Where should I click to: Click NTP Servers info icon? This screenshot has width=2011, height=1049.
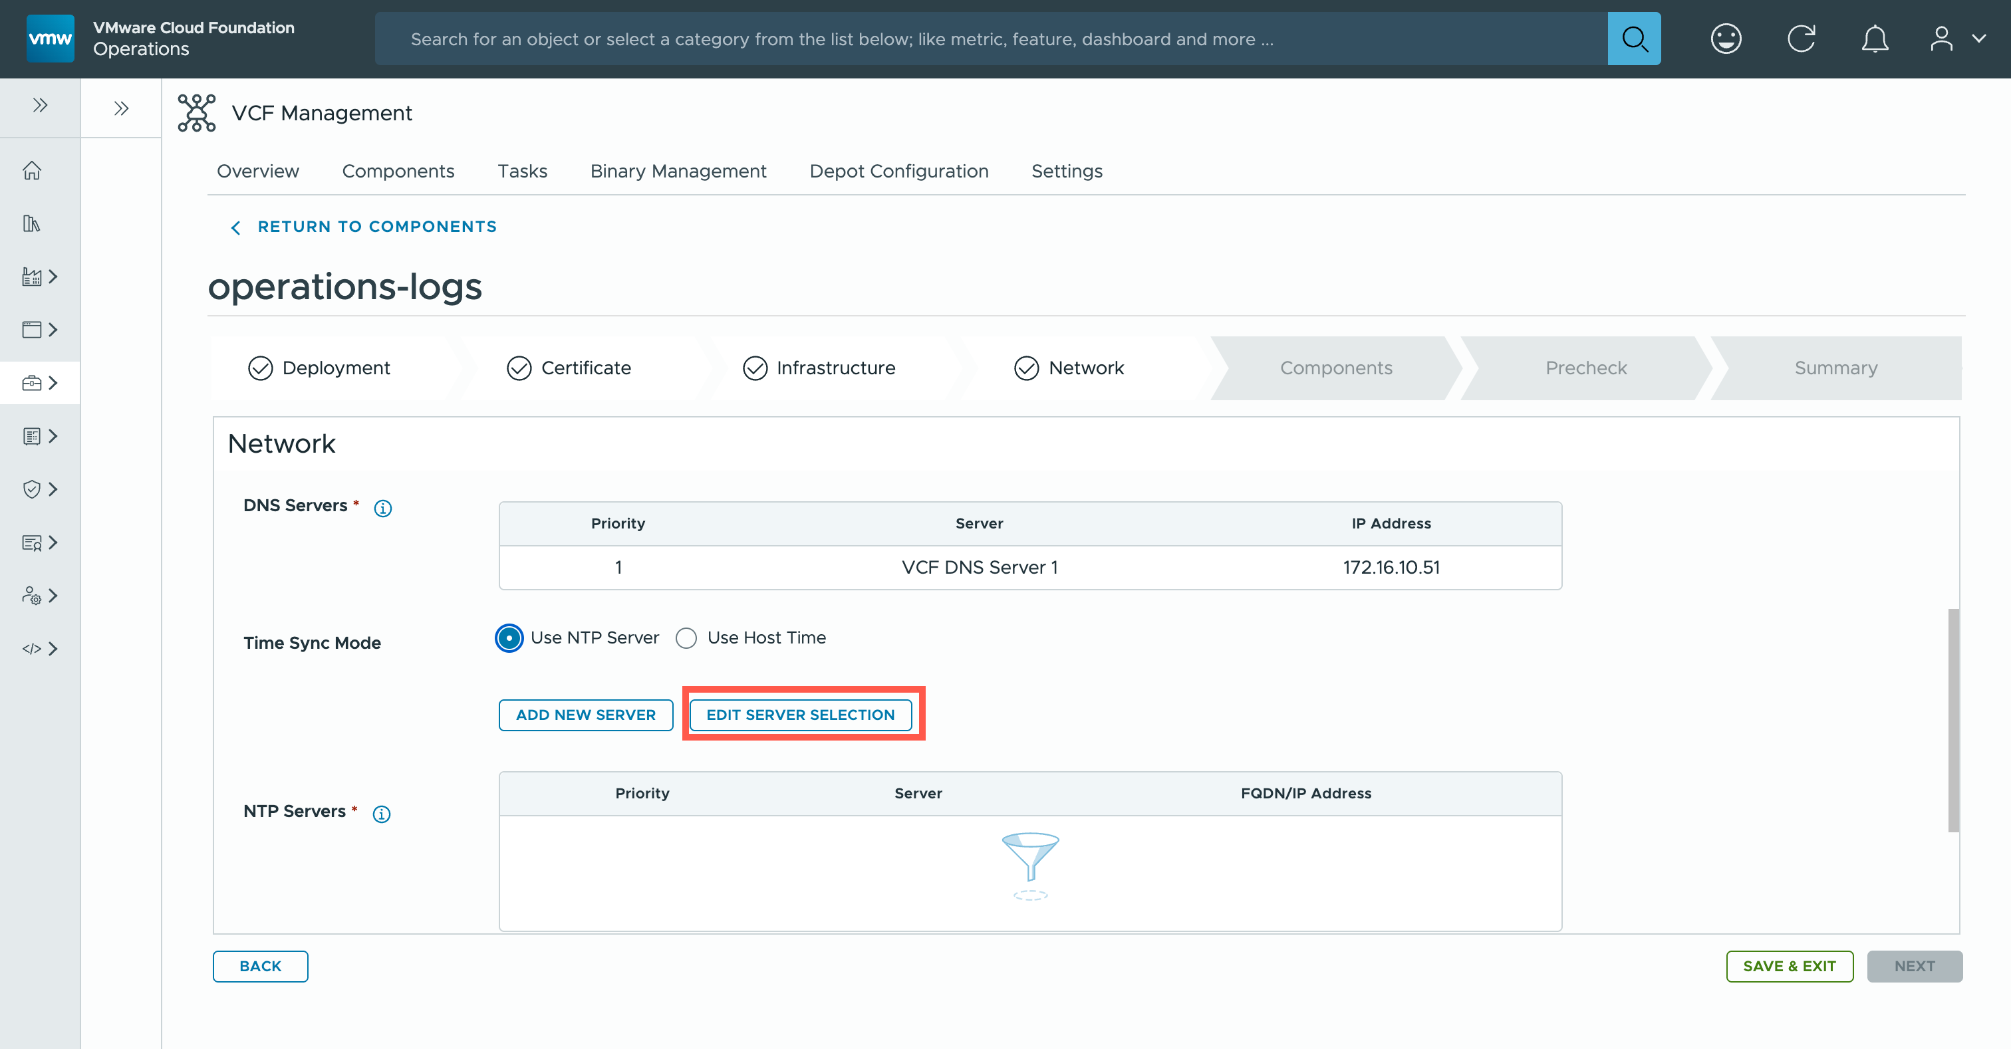coord(381,814)
